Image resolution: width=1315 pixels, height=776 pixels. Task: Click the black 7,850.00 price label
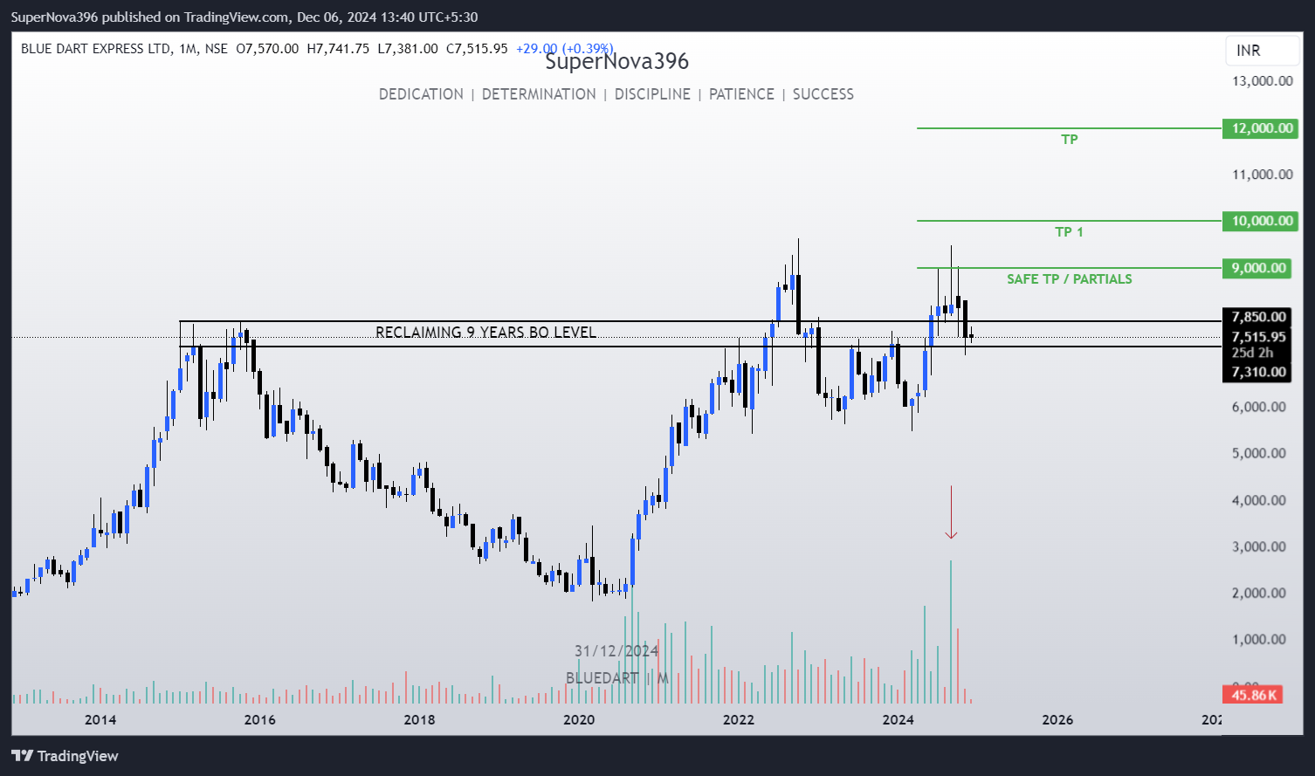tap(1258, 317)
